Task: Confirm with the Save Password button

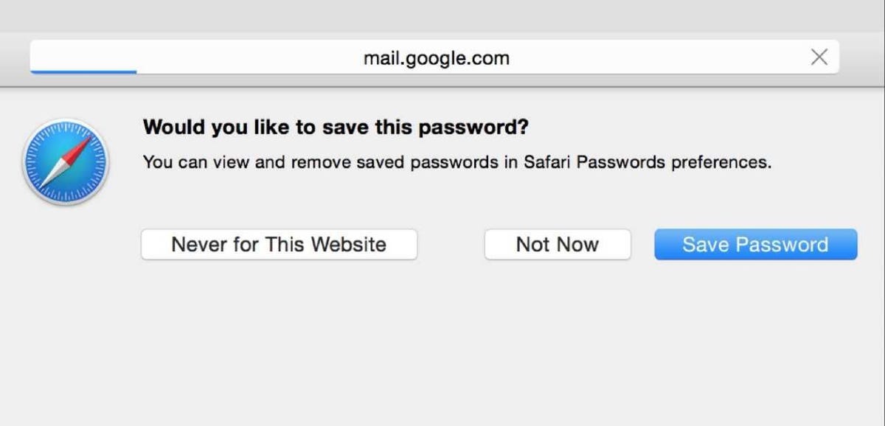Action: point(755,245)
